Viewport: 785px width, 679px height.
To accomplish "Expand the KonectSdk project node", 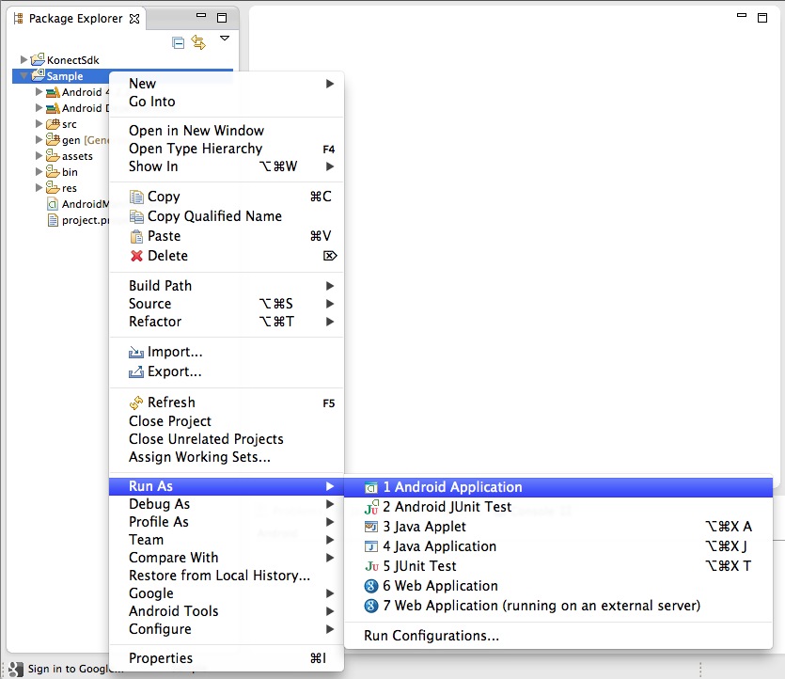I will point(23,59).
